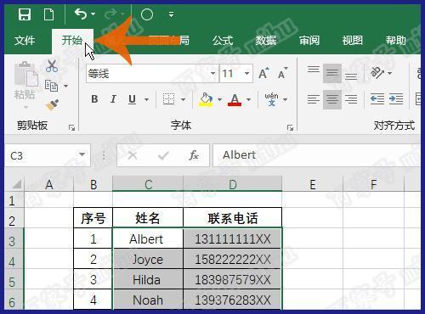Select column D header
425x314 pixels.
pyautogui.click(x=233, y=184)
